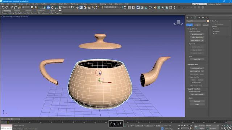232x130 pixels.
Task: Collapse the Adjust Transform rollout
Action: click(194, 89)
